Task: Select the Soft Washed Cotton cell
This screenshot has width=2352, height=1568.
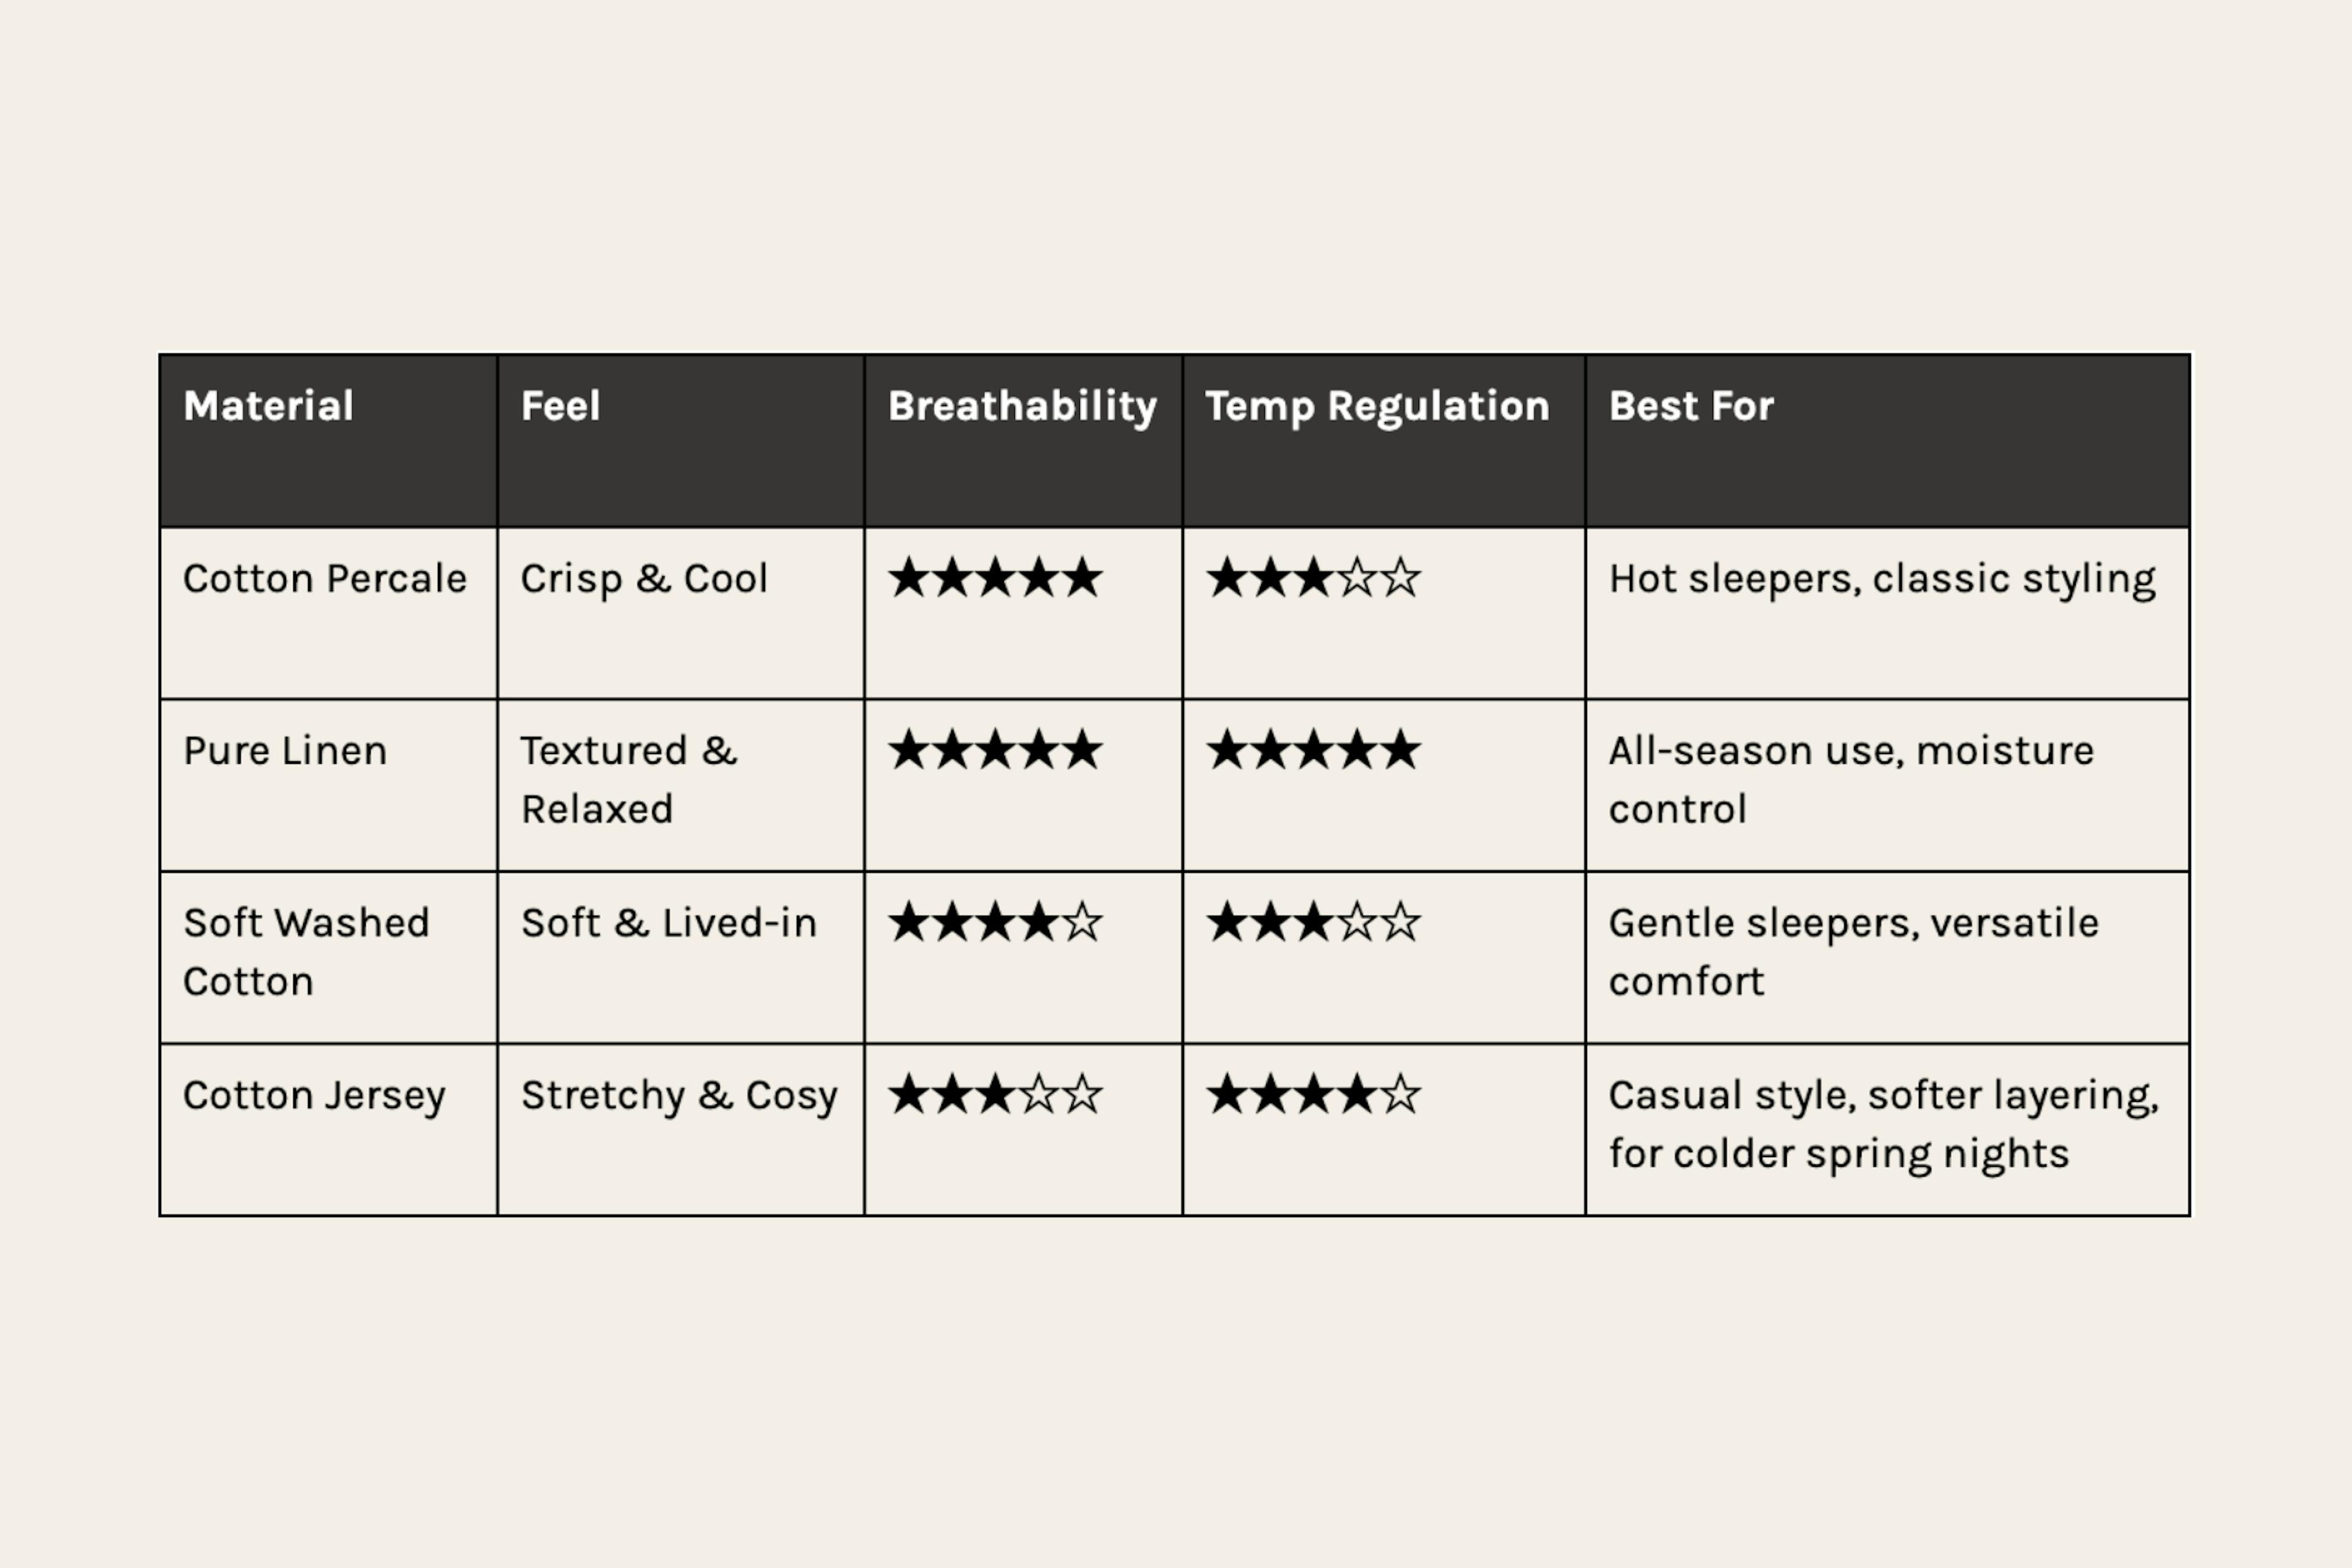Action: pos(306,951)
